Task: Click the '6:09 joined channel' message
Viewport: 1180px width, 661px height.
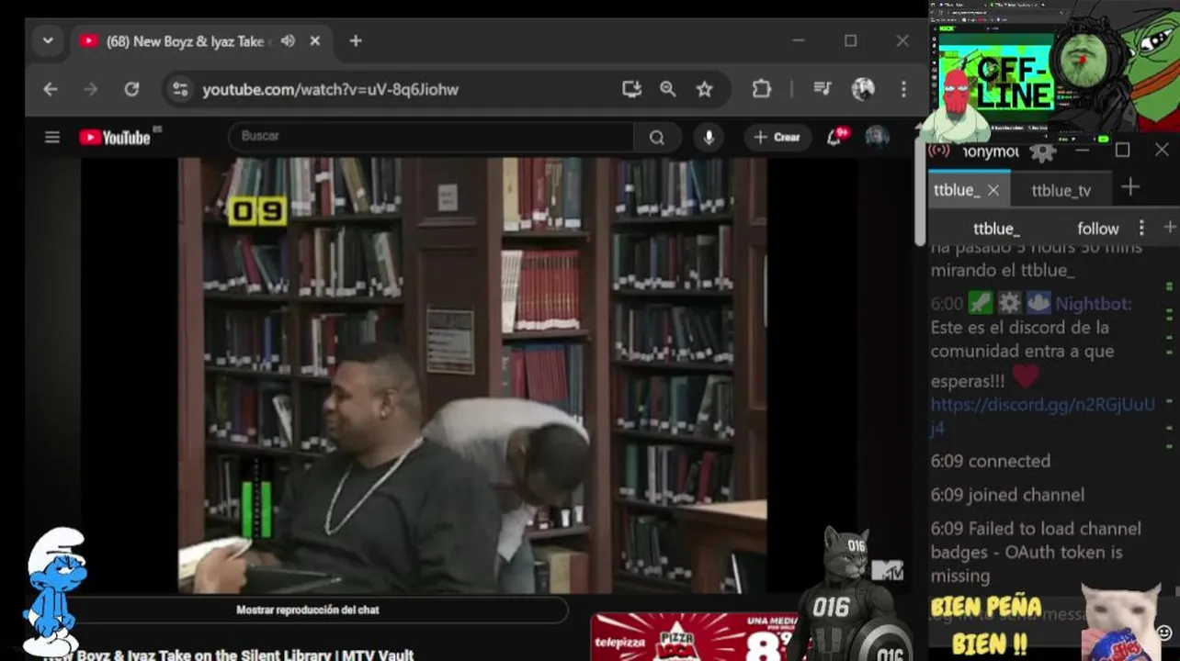Action: (x=1007, y=495)
